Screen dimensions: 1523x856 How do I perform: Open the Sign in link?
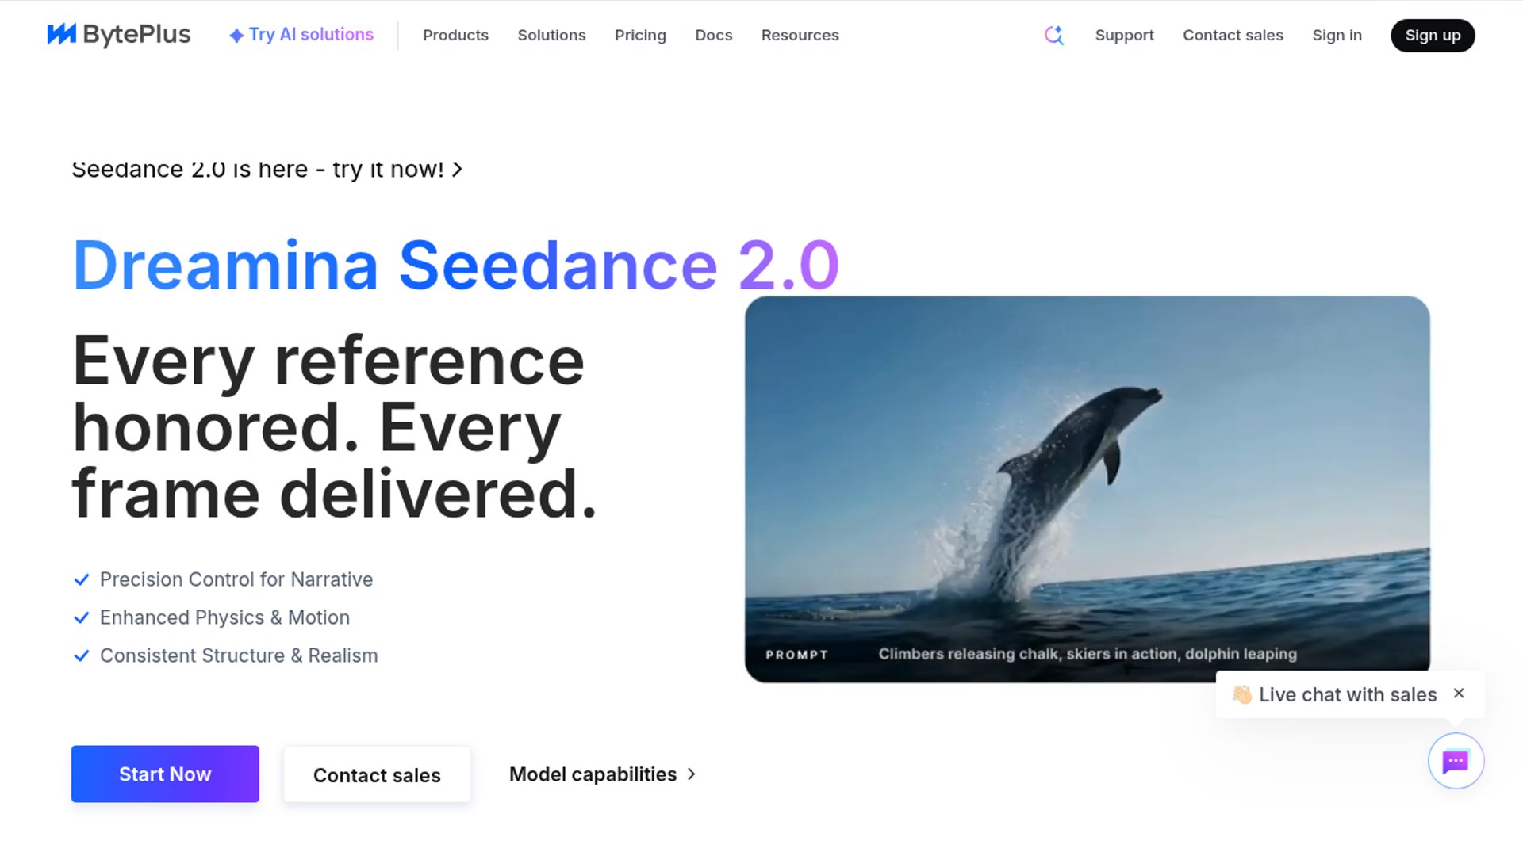point(1337,35)
